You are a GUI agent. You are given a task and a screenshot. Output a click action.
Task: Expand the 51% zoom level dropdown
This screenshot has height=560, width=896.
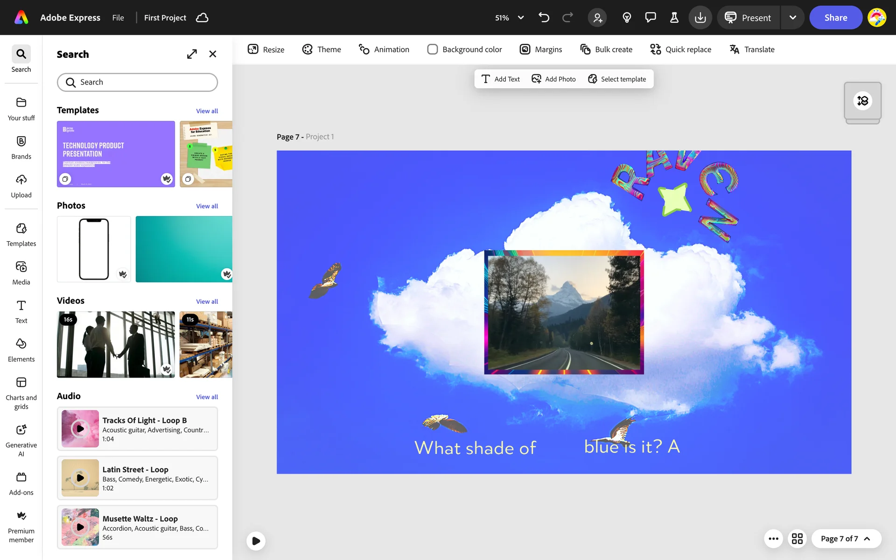coord(521,18)
